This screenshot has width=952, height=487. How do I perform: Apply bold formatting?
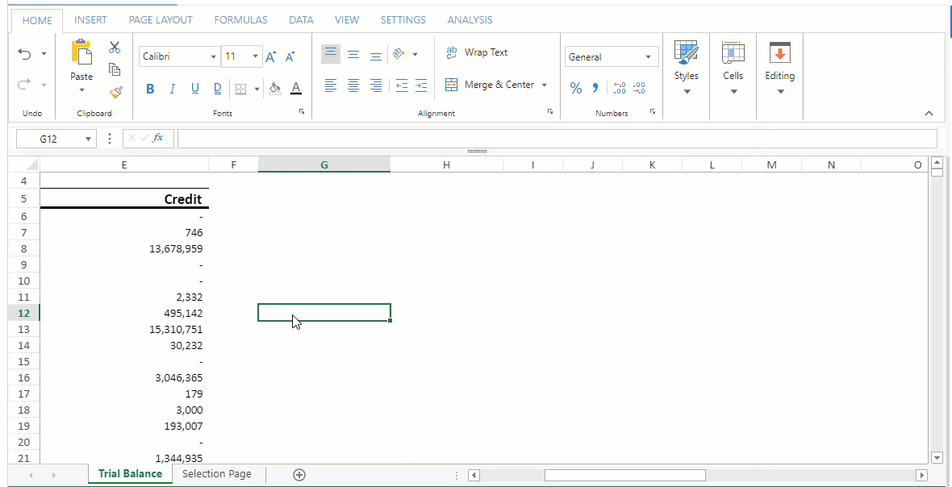(149, 89)
